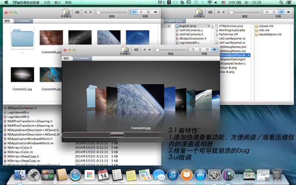Image resolution: width=296 pixels, height=185 pixels.
Task: Click Extract All icon in top-left window
Action: (65, 12)
